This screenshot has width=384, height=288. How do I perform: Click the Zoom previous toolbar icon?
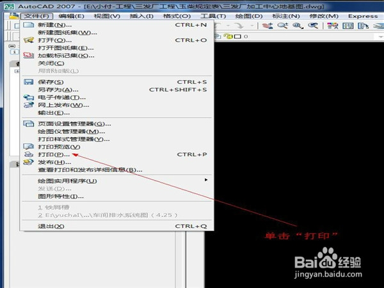[313, 26]
